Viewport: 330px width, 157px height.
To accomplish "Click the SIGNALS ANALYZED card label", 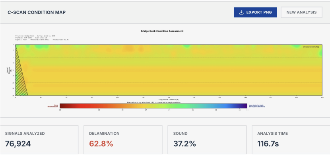I will pos(25,134).
